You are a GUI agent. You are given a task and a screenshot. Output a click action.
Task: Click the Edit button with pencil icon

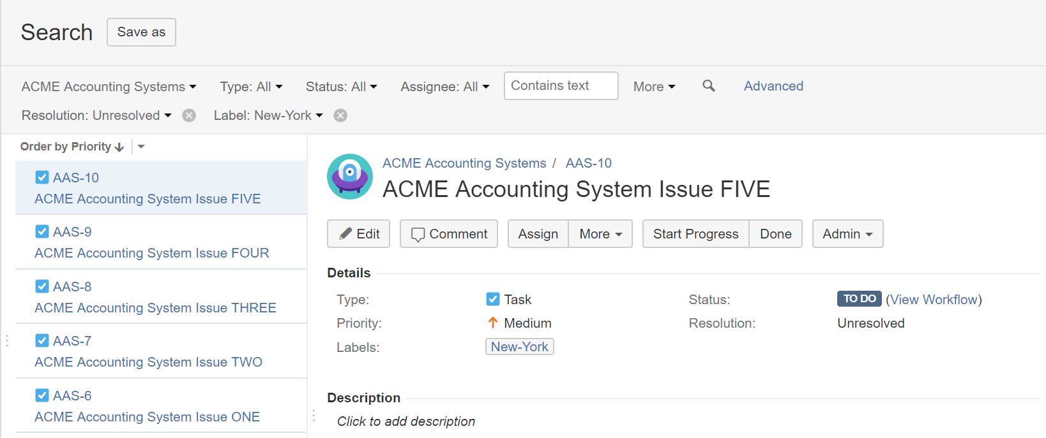point(360,234)
